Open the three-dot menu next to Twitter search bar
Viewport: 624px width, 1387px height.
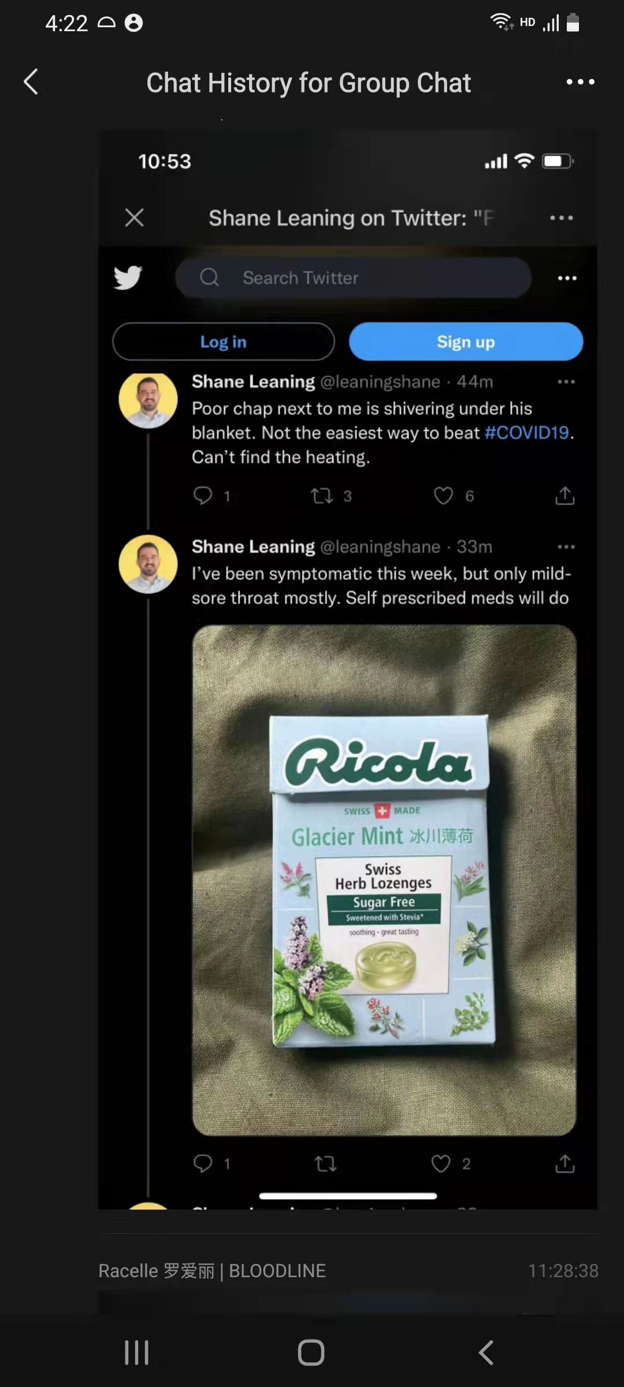click(x=567, y=278)
